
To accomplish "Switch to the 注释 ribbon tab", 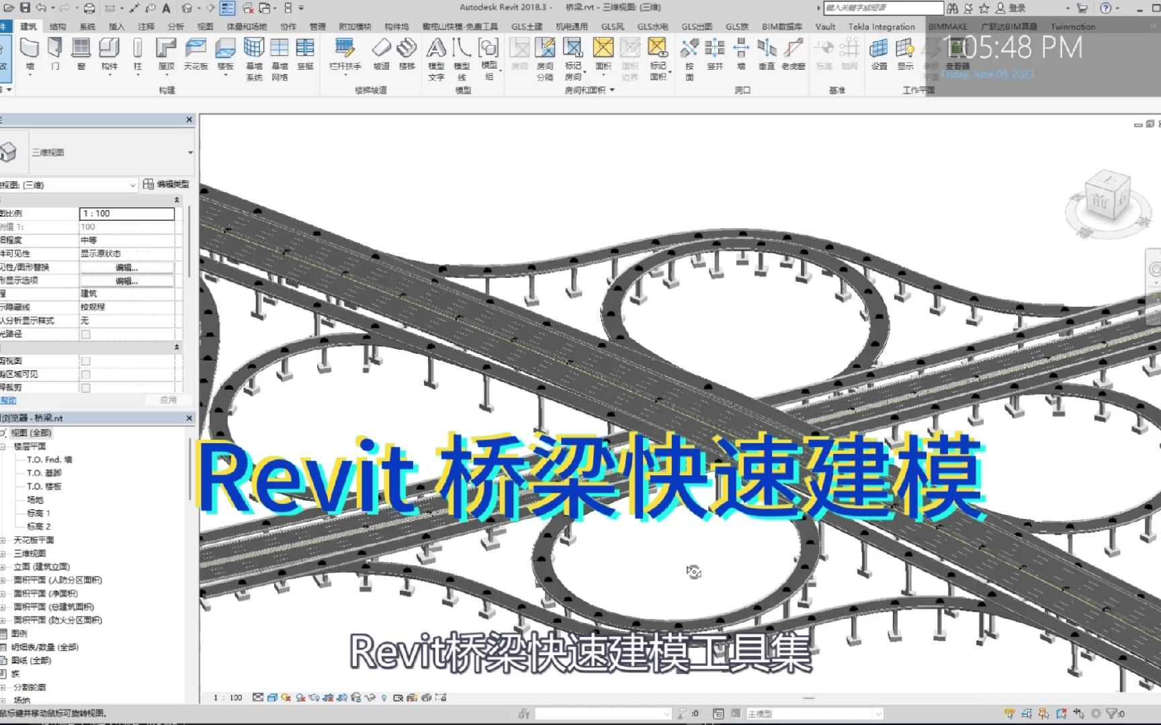I will point(146,26).
